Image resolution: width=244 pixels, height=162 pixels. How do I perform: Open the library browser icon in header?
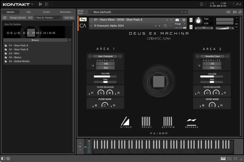(x=47, y=4)
